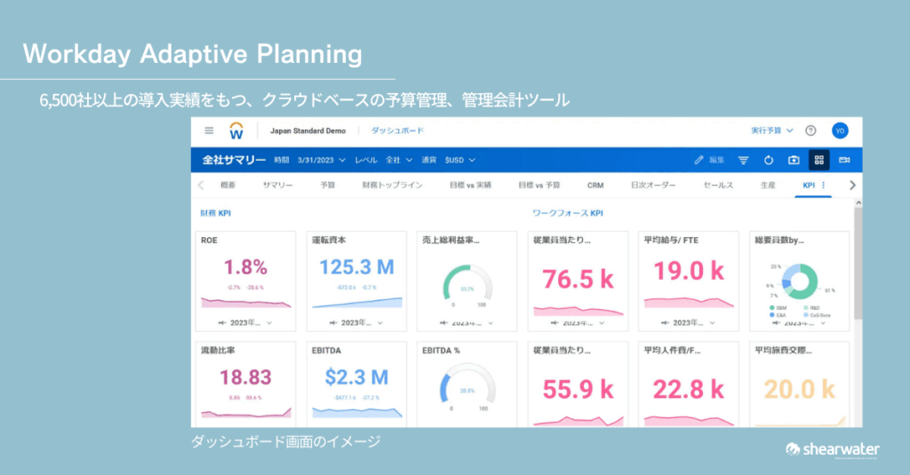Select the grid layout view icon

point(818,160)
